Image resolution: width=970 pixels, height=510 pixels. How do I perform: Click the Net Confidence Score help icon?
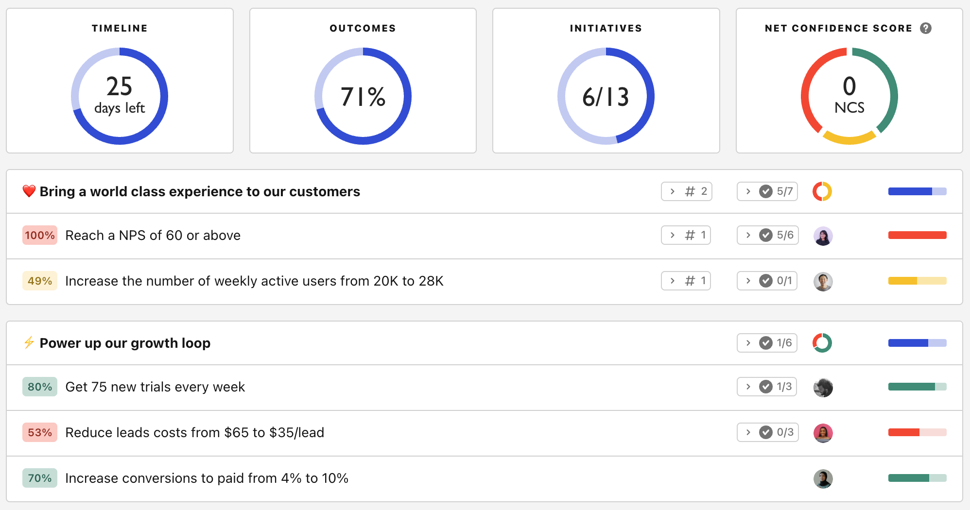tap(926, 28)
